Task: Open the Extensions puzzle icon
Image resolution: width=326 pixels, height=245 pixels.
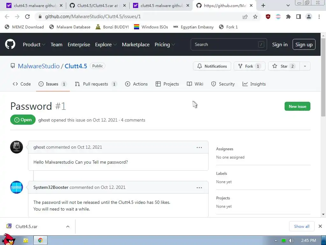Action: pos(288,17)
